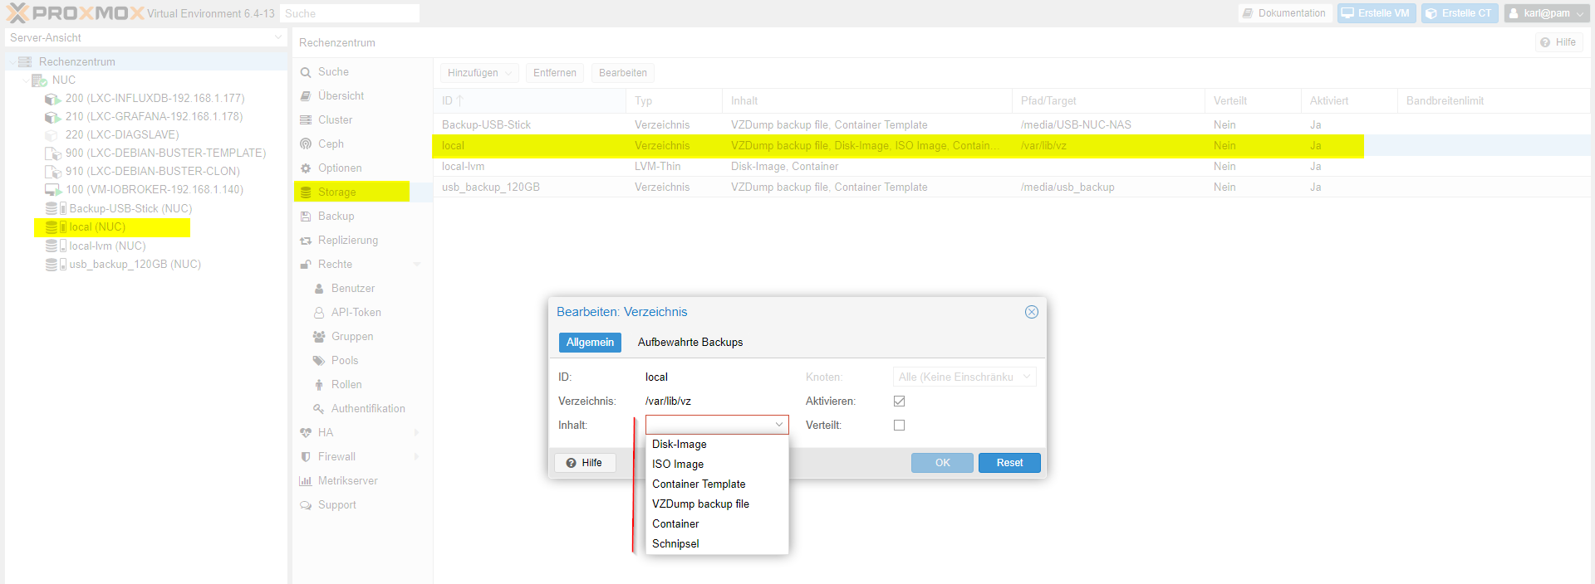Click the Authentifikation key icon
The height and width of the screenshot is (584, 1595).
point(319,409)
